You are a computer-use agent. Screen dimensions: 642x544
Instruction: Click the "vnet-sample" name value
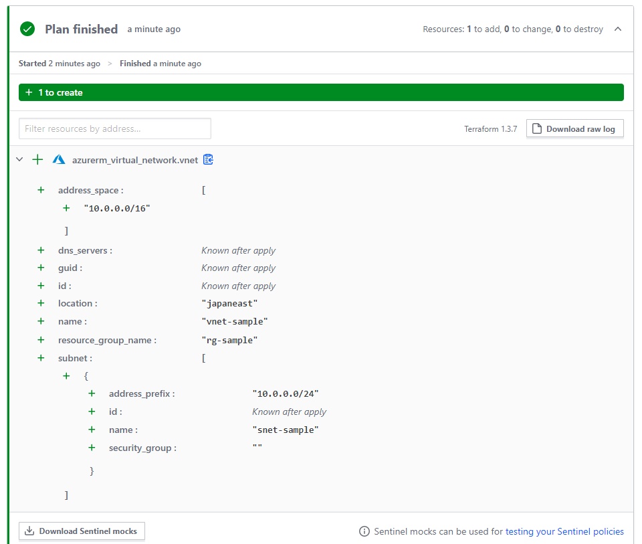pos(235,322)
